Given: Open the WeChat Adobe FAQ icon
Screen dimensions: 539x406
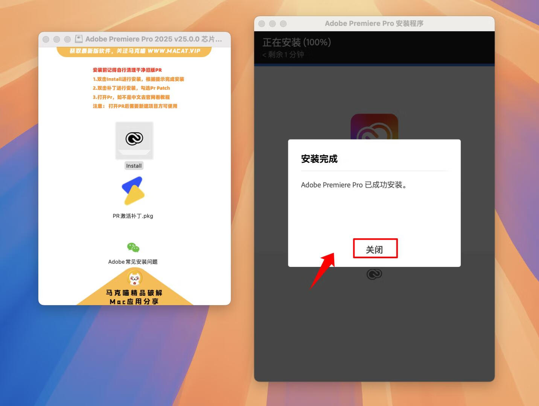Looking at the screenshot, I should click(133, 247).
